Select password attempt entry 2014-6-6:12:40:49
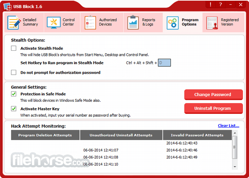Viewport: 249px width, 178px height. 182,157
